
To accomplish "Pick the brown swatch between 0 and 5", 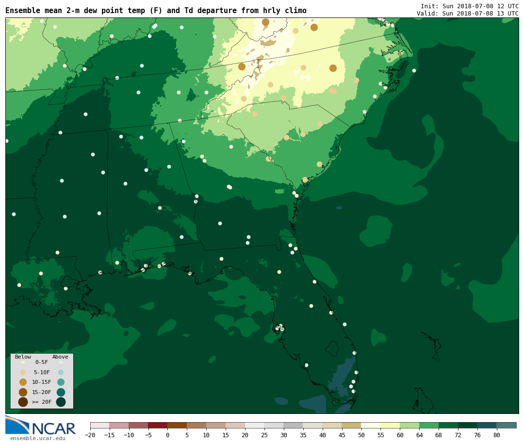I will 178,426.
